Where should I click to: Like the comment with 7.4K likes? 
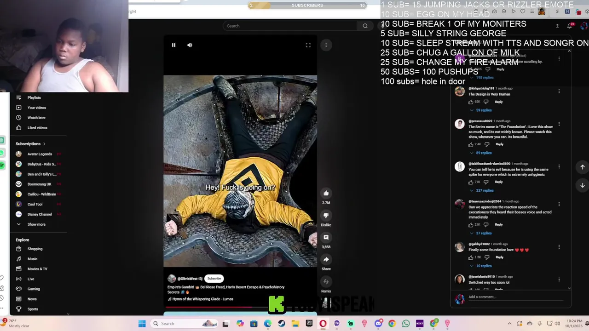(471, 144)
